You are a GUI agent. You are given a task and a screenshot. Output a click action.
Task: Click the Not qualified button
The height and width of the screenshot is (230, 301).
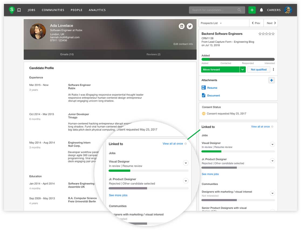click(x=258, y=70)
